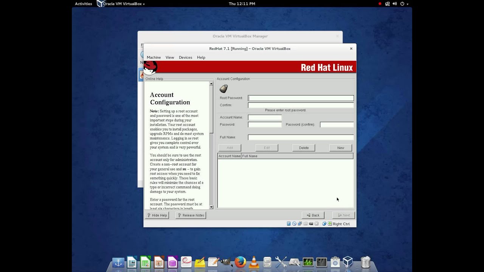Open the power system menu in top bar
484x272 pixels.
[x=404, y=4]
